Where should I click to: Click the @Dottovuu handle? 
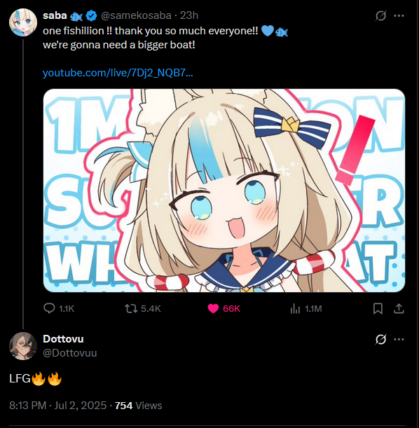(x=70, y=353)
